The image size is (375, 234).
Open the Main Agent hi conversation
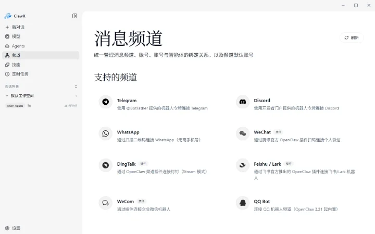[41, 105]
